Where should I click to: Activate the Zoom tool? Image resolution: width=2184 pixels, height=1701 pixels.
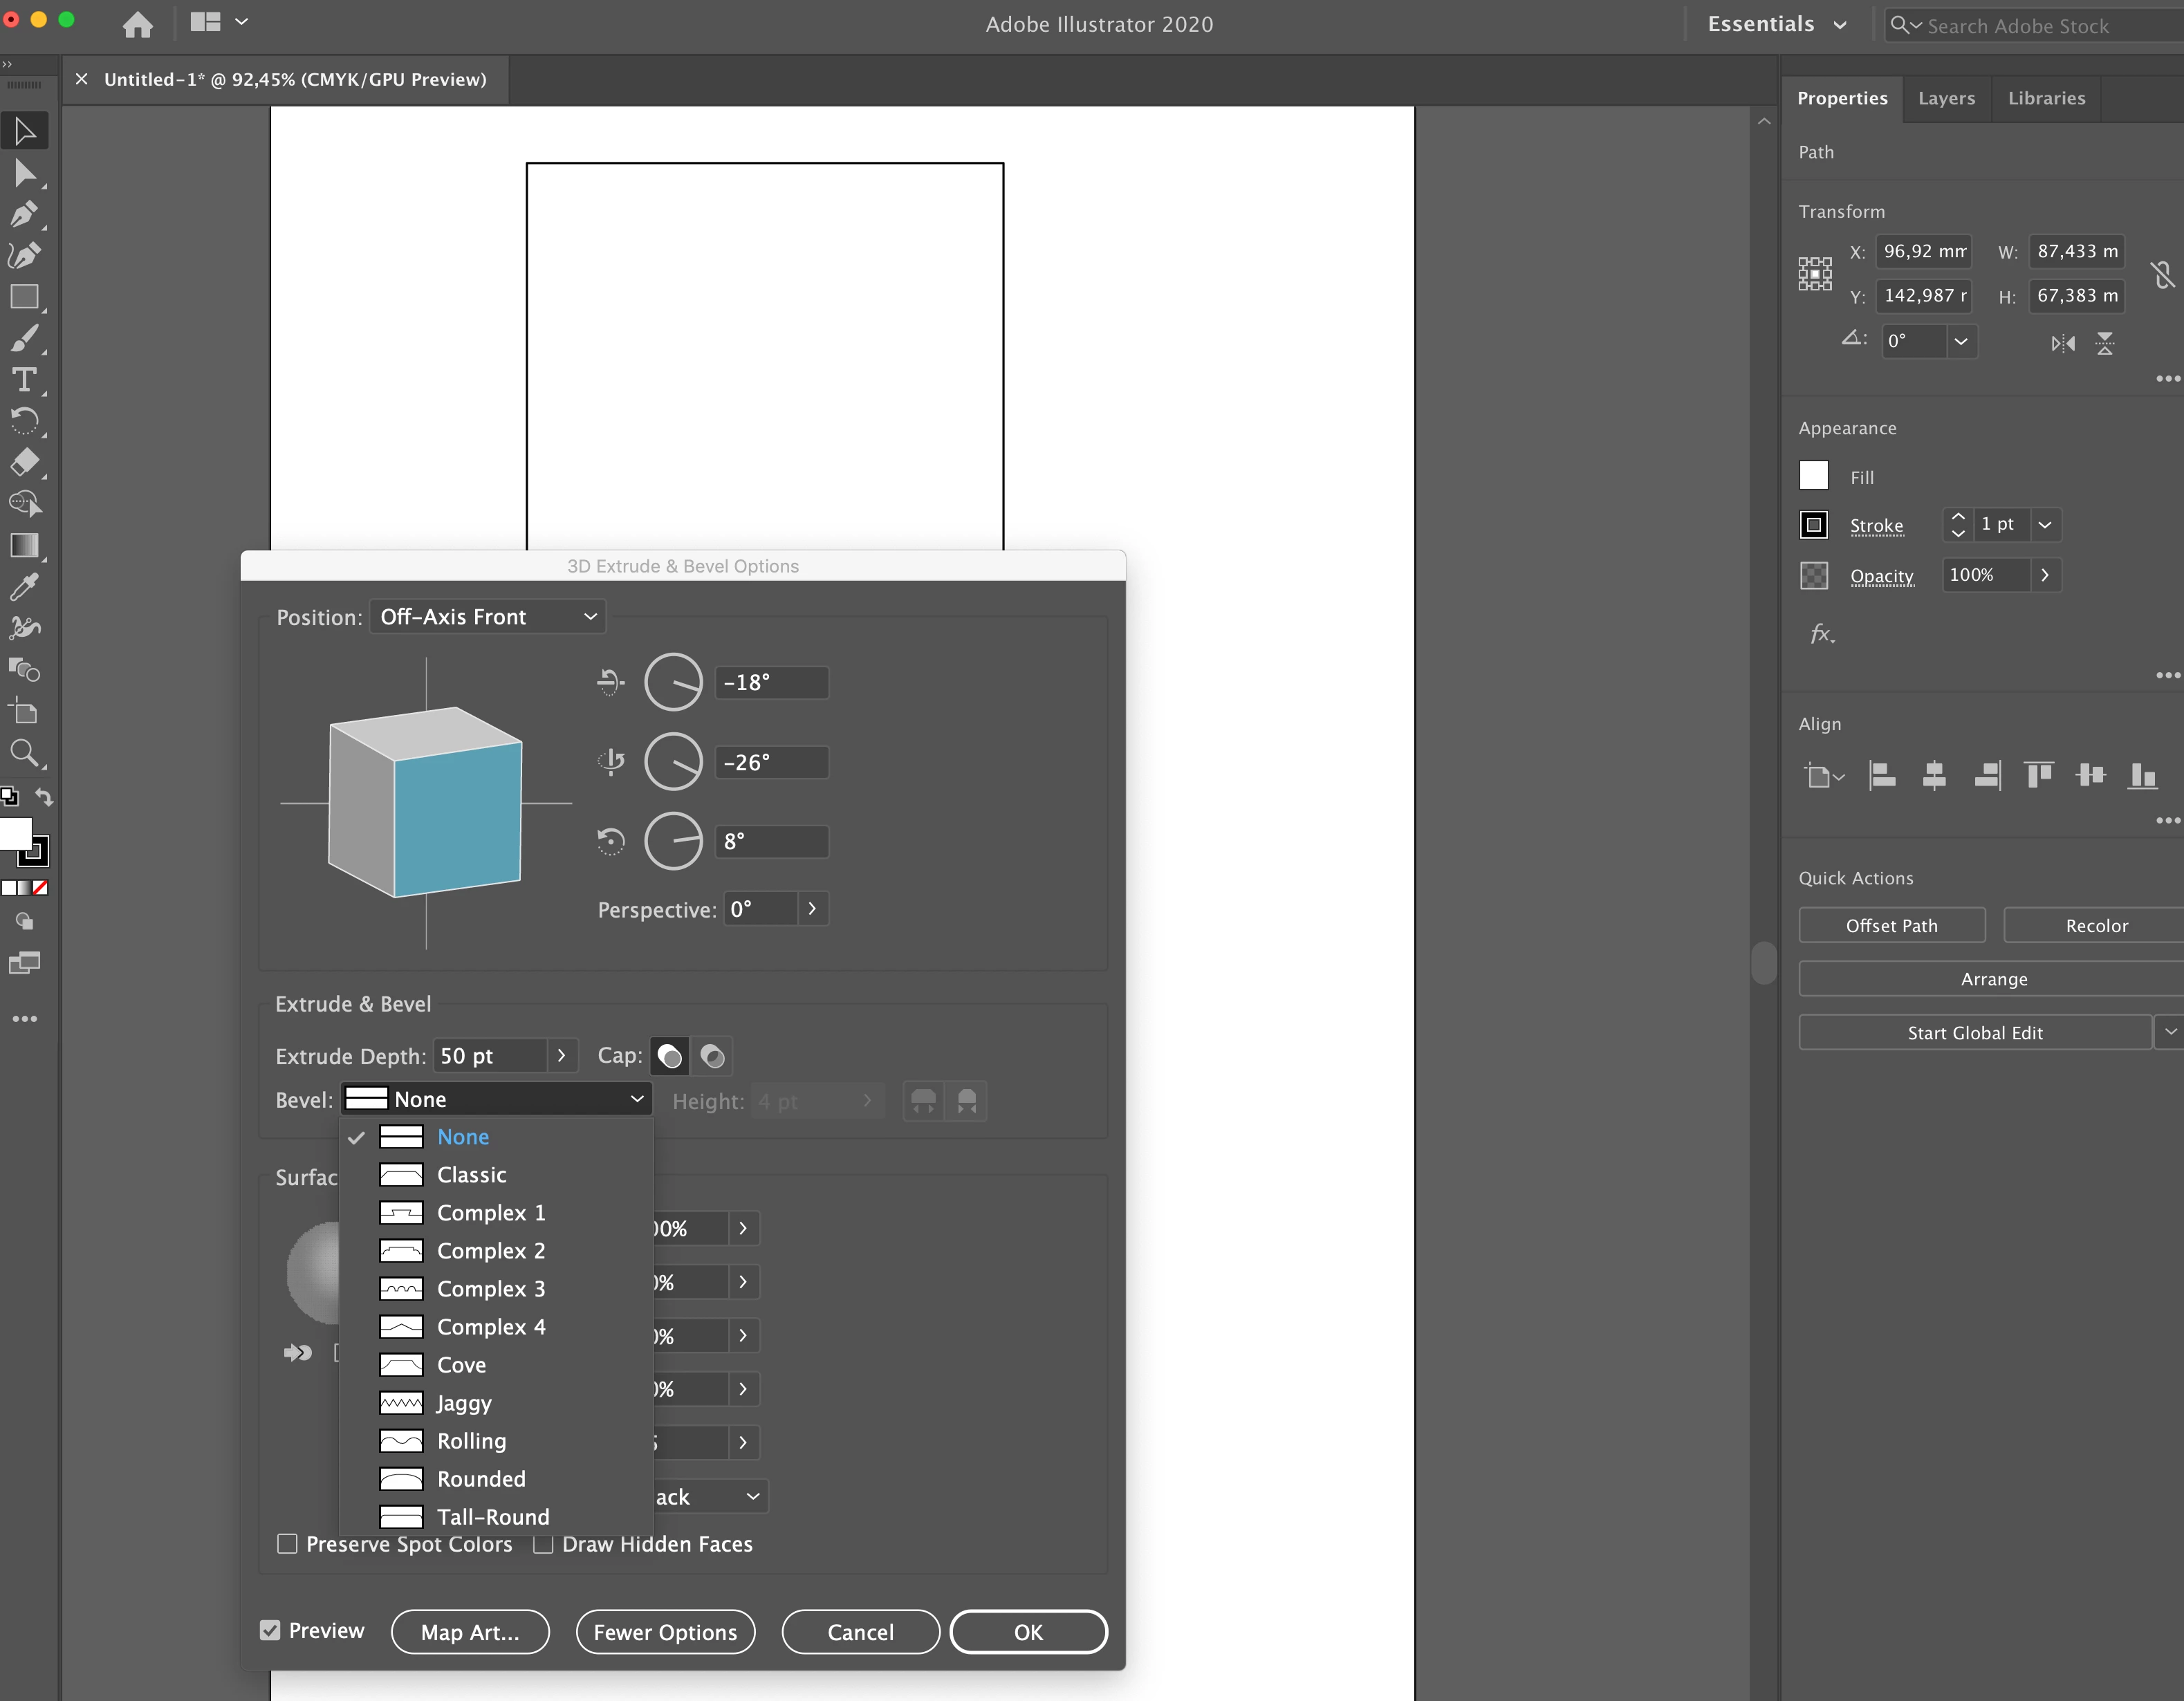[x=24, y=753]
